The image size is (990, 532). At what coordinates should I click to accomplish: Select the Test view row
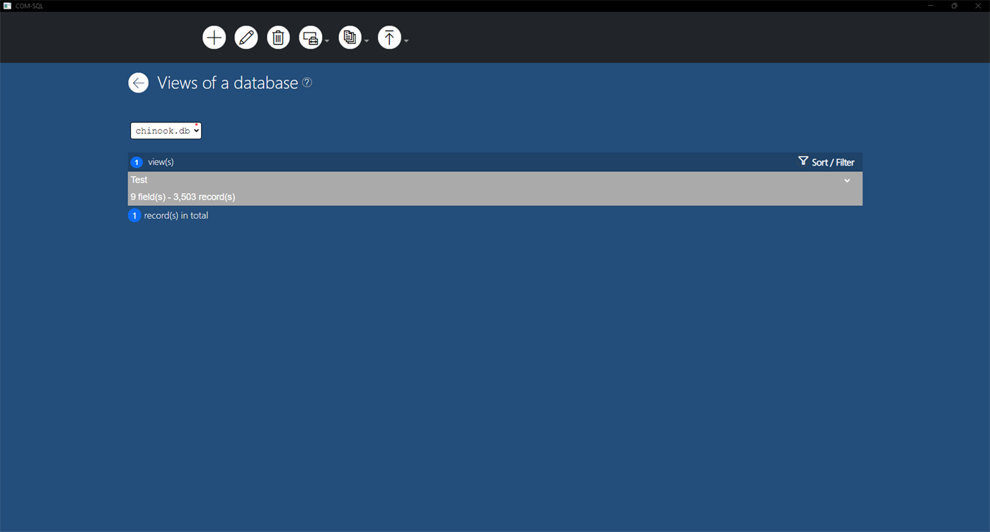425,180
